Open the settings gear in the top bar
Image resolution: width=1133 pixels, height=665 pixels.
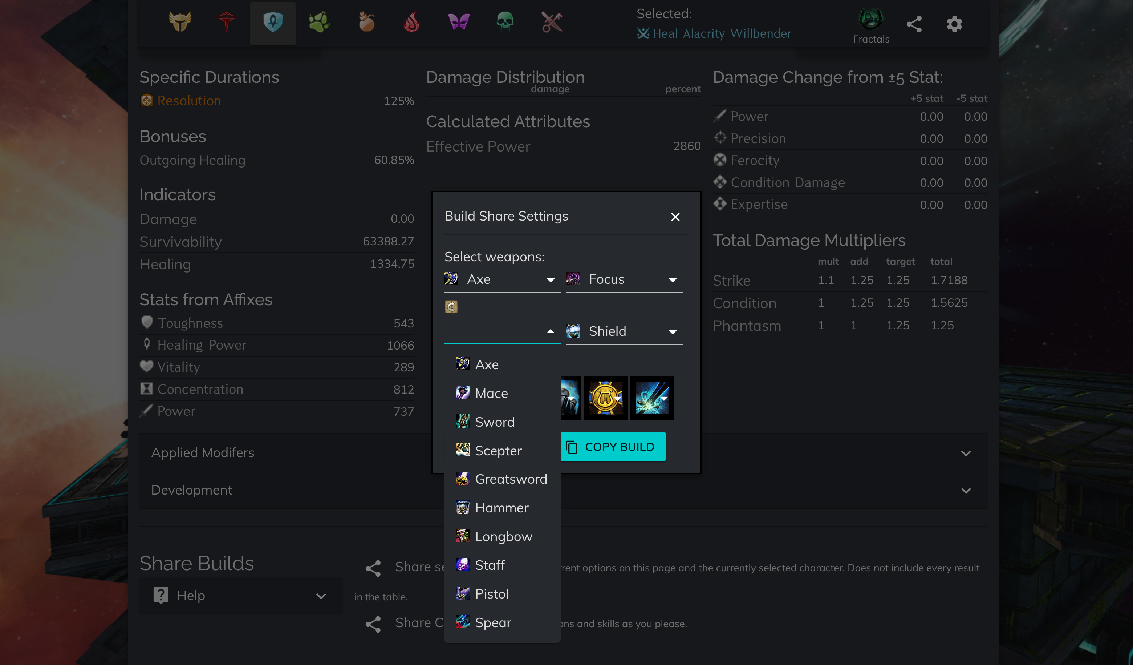coord(954,25)
